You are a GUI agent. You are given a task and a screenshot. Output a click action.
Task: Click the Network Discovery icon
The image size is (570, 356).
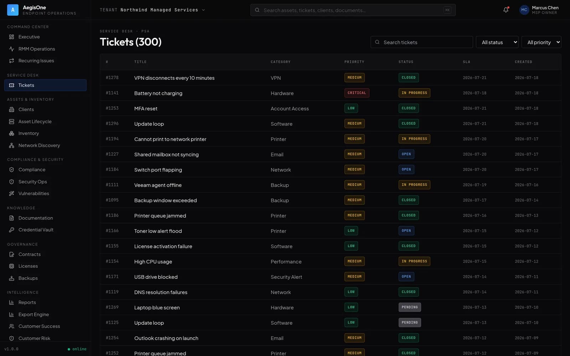tap(11, 146)
